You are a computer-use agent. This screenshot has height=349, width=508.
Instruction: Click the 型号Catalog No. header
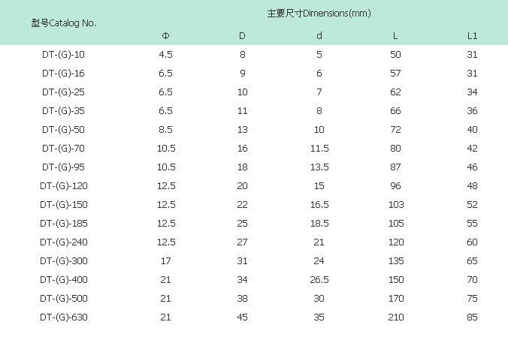[64, 23]
